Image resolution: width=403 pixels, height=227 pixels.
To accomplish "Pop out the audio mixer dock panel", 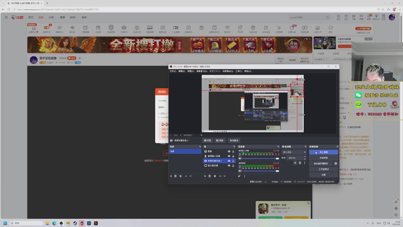I will point(278,146).
